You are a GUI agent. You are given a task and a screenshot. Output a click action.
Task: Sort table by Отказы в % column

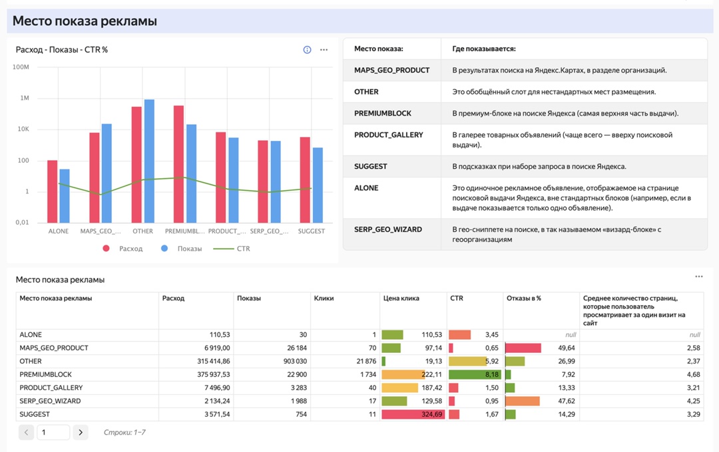point(524,298)
